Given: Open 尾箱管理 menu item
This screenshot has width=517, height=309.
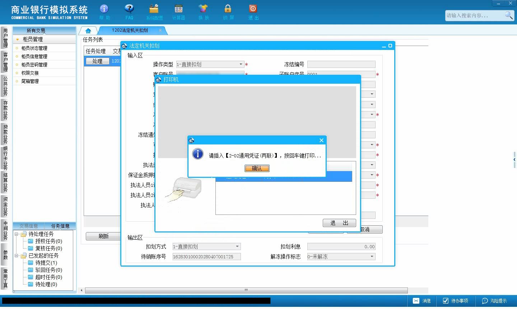Looking at the screenshot, I should tap(45, 81).
